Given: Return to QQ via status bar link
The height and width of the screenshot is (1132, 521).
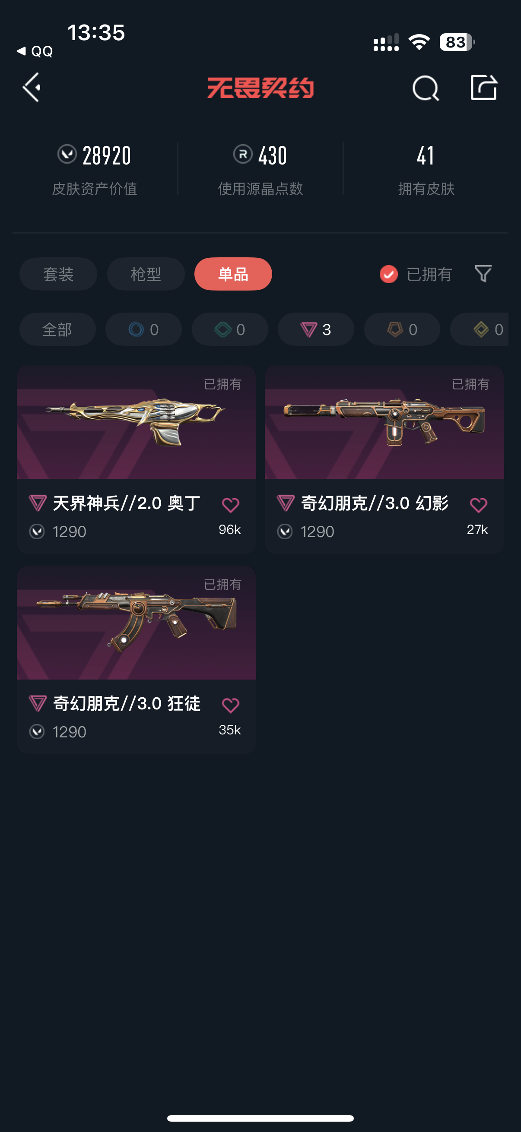Looking at the screenshot, I should point(35,51).
